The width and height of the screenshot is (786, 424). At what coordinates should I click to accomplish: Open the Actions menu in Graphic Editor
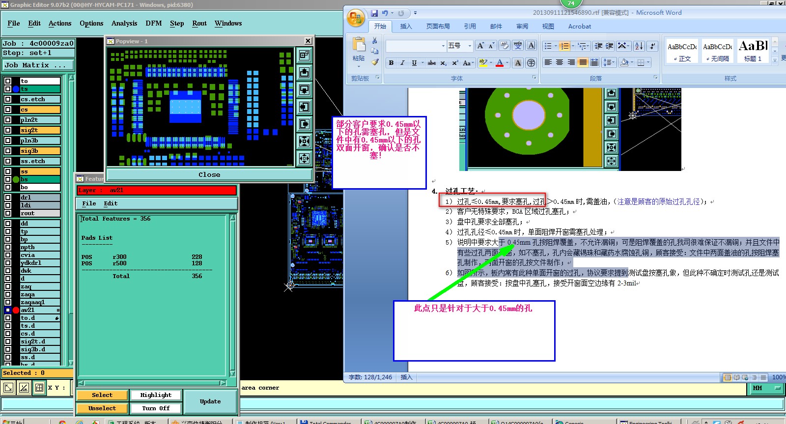coord(60,23)
